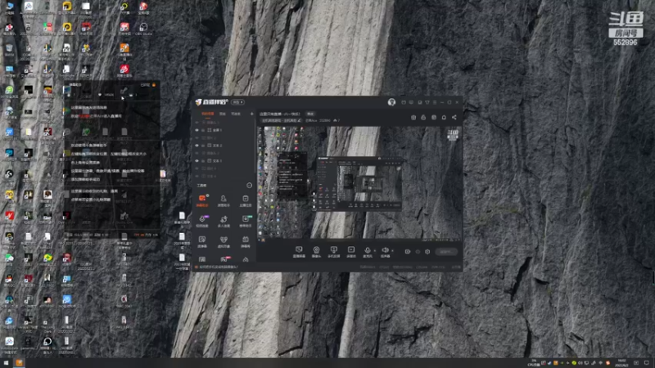
Task: Collapse the 工具箱 toolbox with the circle button
Action: click(x=250, y=186)
